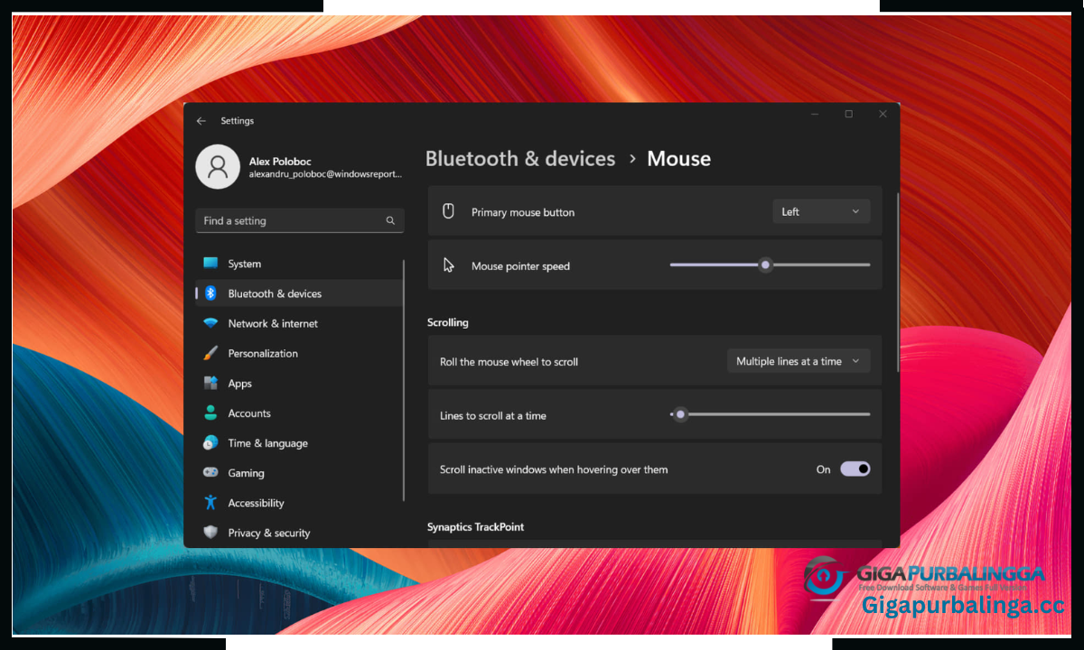This screenshot has width=1084, height=650.
Task: Go to Personalization settings
Action: (299, 353)
